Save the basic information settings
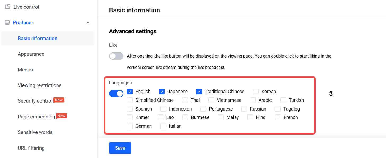Screen dimensions: 386x158 coord(120,148)
